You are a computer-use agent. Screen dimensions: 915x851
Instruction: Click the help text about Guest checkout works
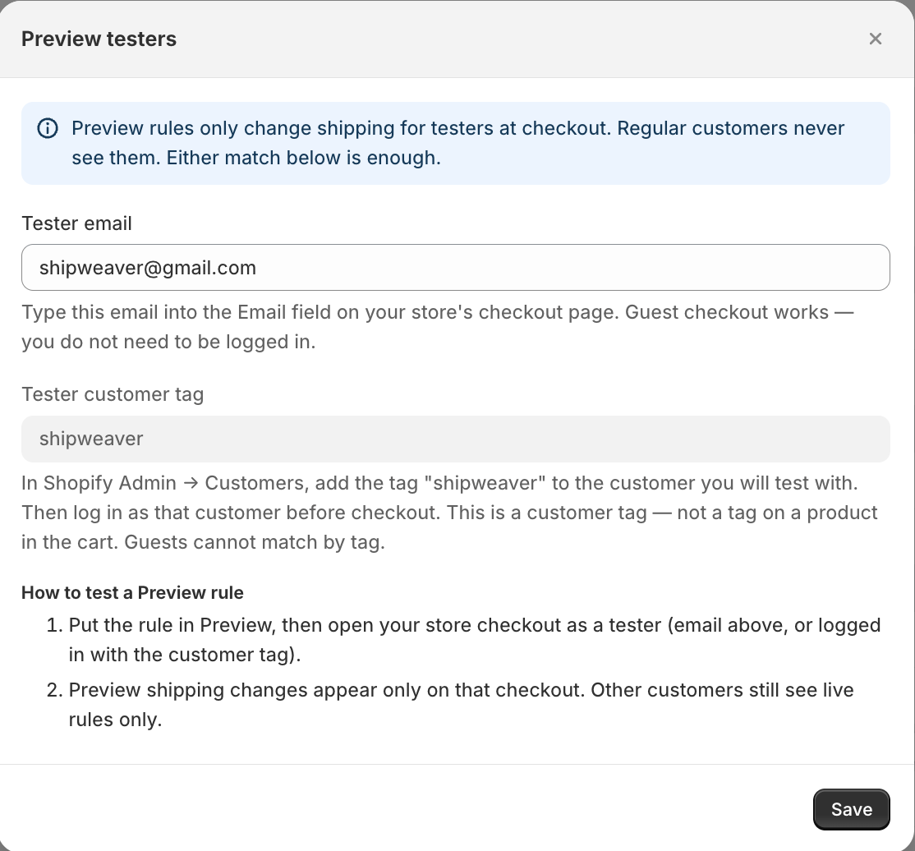tap(438, 327)
